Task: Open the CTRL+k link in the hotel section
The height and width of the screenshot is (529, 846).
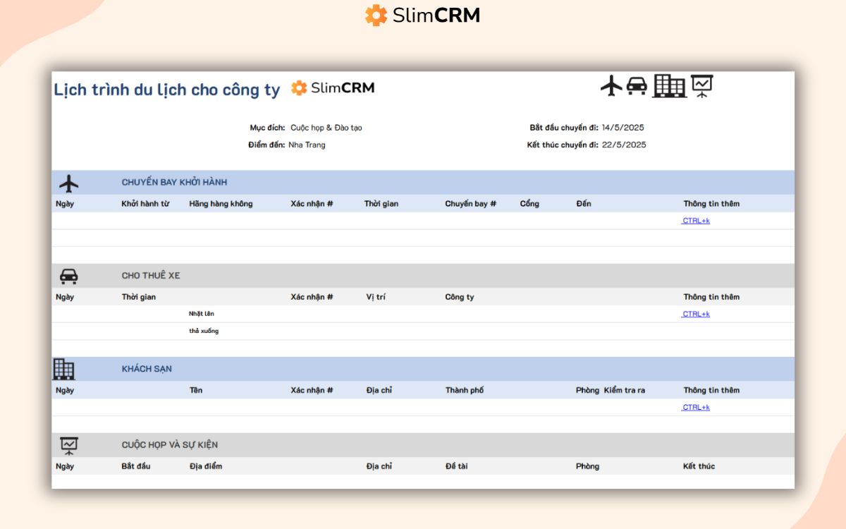Action: coord(696,407)
